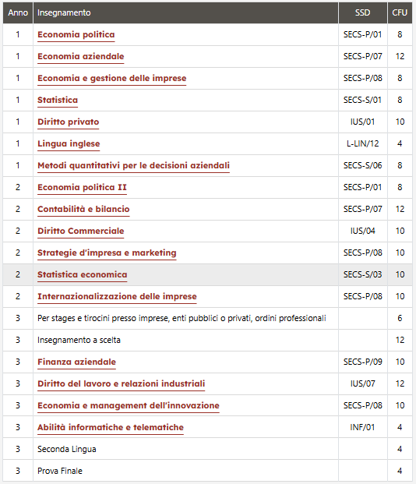This screenshot has height=484, width=416.
Task: Click Metodi quantitativi per le decisioni aziendali
Action: click(133, 165)
